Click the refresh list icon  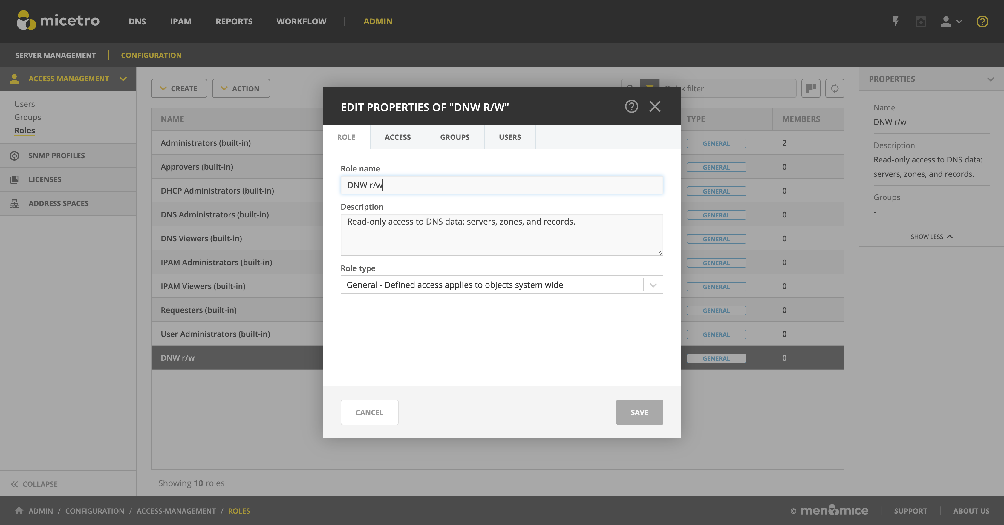coord(835,88)
